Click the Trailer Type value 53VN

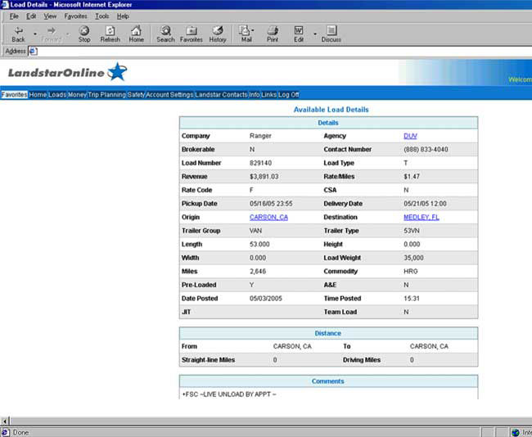412,231
